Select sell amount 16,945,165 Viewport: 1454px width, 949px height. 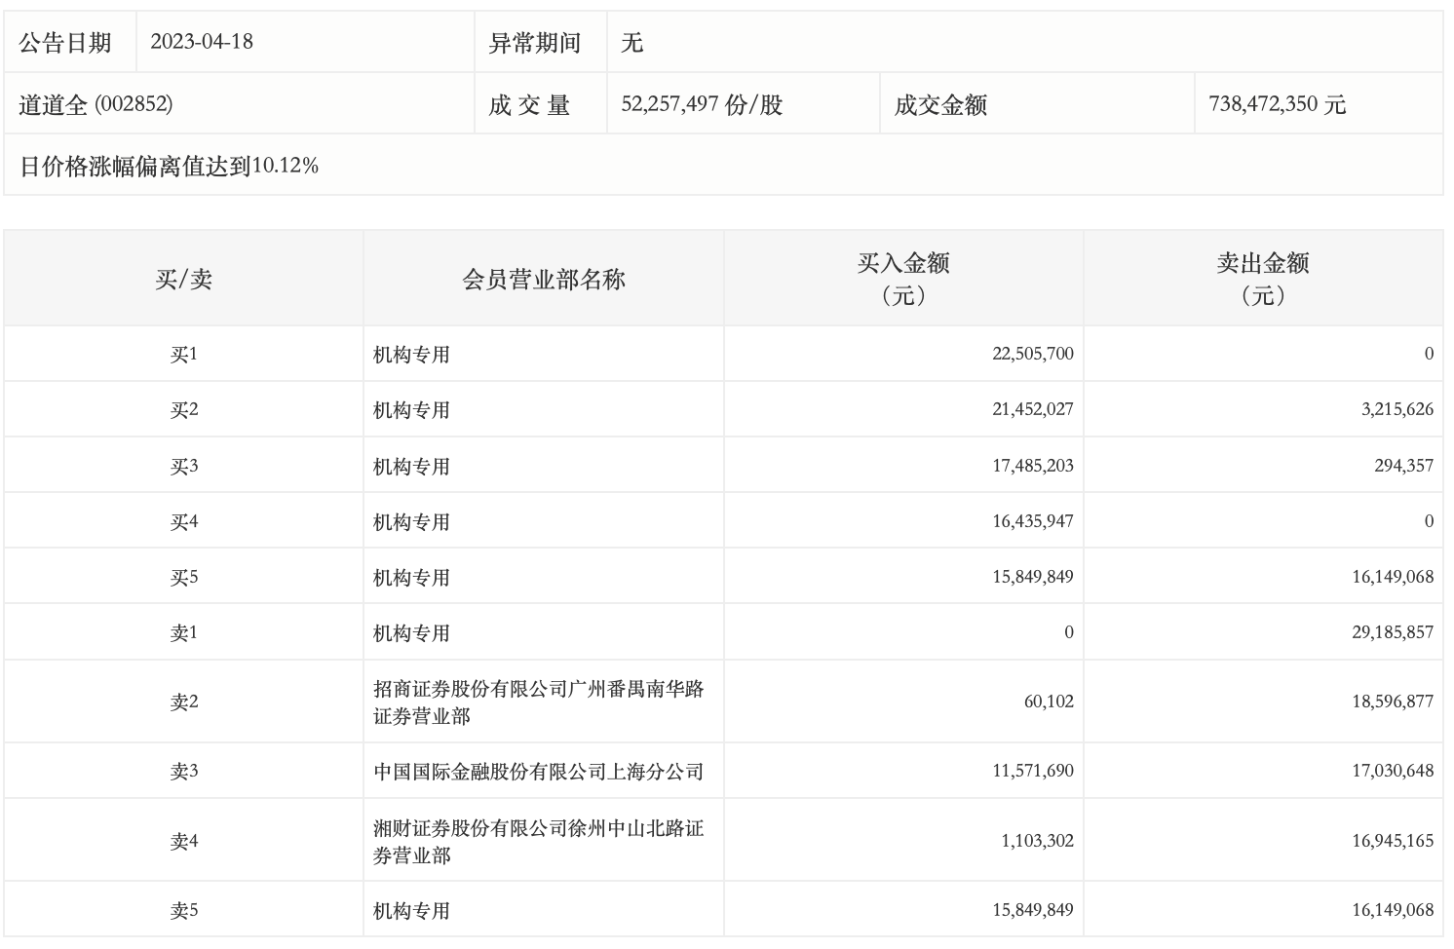tap(1393, 840)
